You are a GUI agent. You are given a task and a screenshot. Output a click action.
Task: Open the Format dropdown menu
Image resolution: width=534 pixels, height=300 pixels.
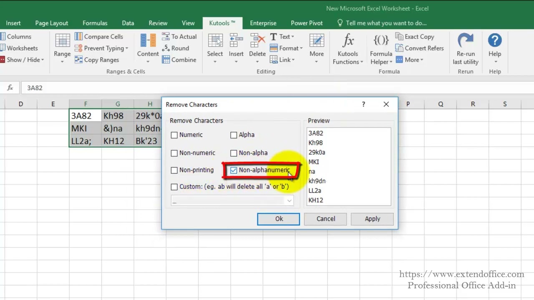286,48
